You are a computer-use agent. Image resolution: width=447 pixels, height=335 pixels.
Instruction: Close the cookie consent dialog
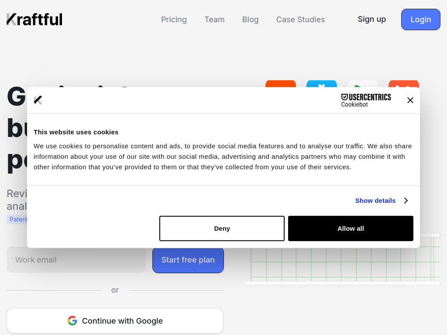410,100
